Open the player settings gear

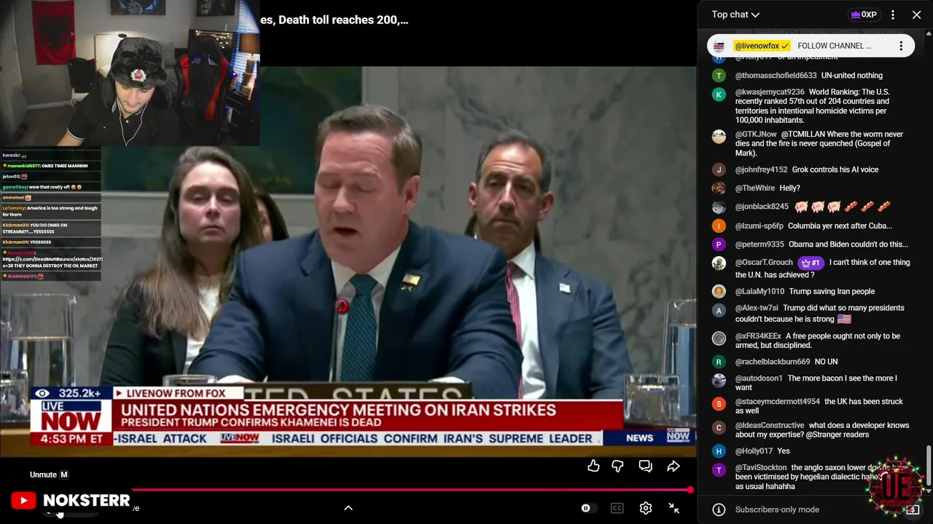(645, 508)
